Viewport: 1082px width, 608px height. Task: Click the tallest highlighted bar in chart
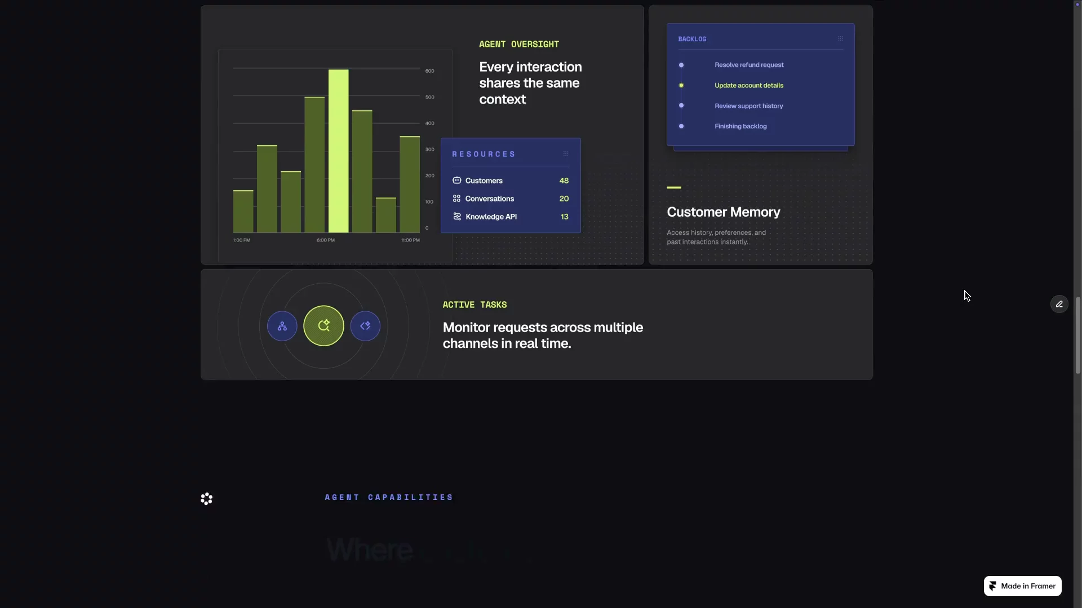point(339,151)
